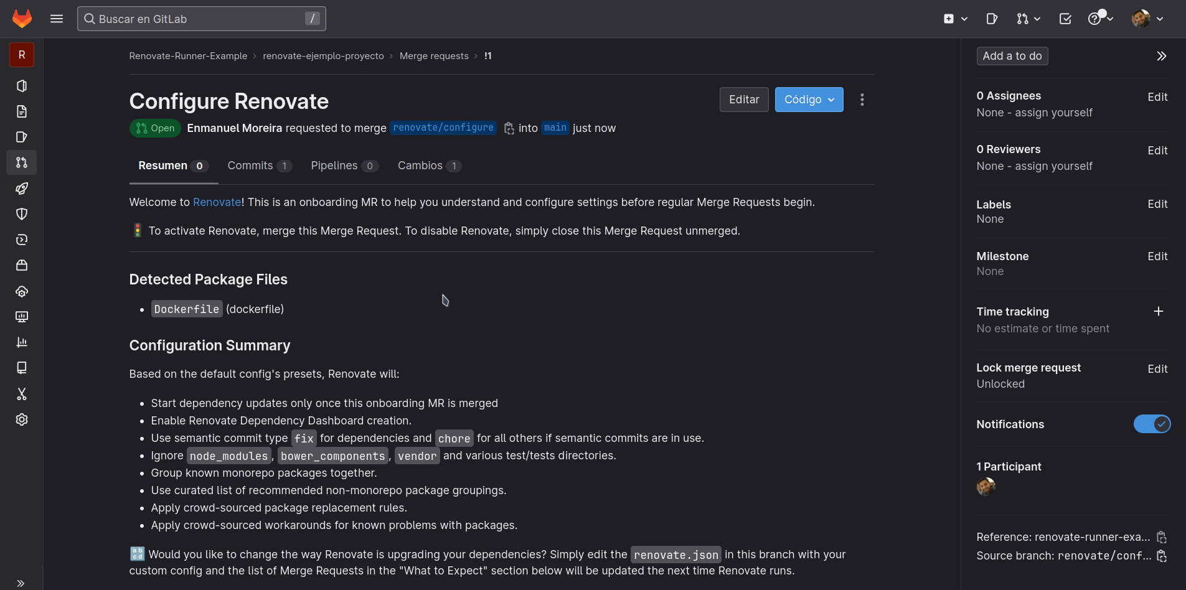
Task: Open Security shield icon in sidebar
Action: click(22, 214)
